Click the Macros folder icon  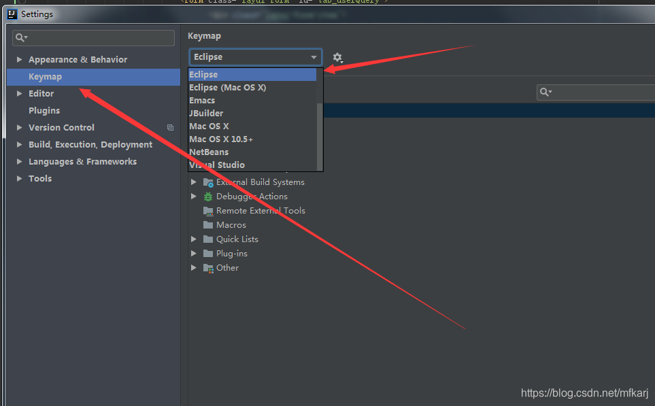pos(208,225)
